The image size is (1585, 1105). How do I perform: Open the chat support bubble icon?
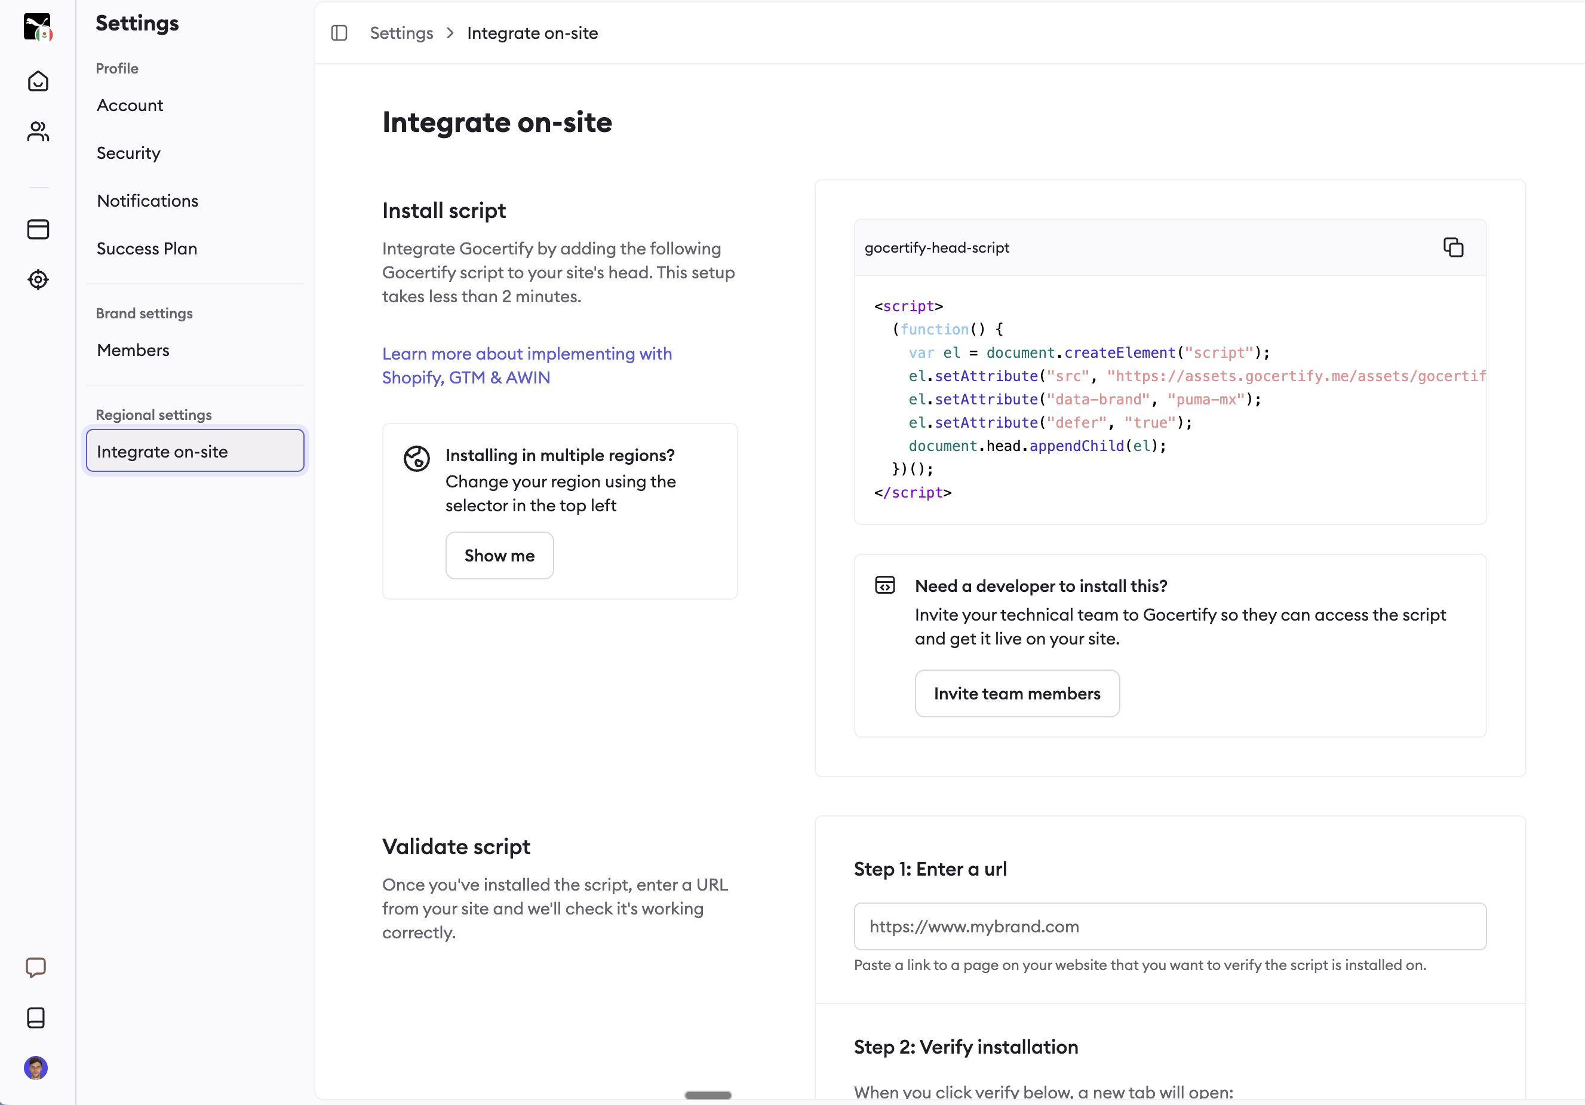pos(35,968)
